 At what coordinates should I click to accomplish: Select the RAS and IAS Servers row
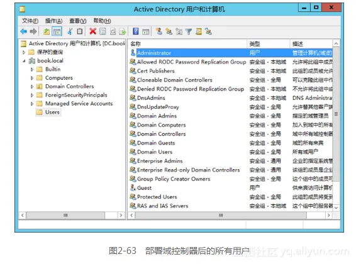231,206
